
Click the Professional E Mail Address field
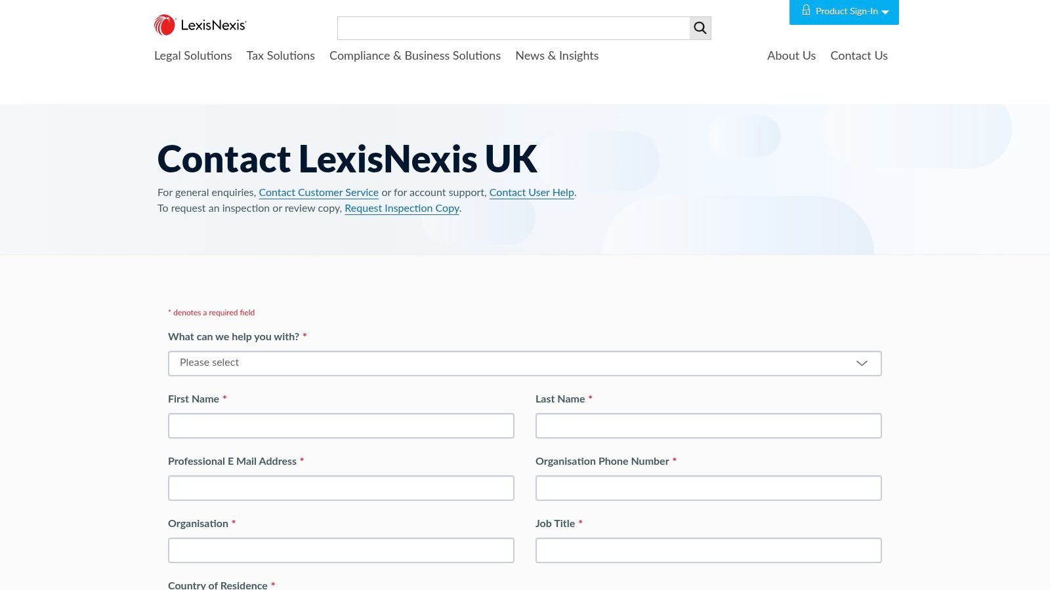pyautogui.click(x=341, y=488)
